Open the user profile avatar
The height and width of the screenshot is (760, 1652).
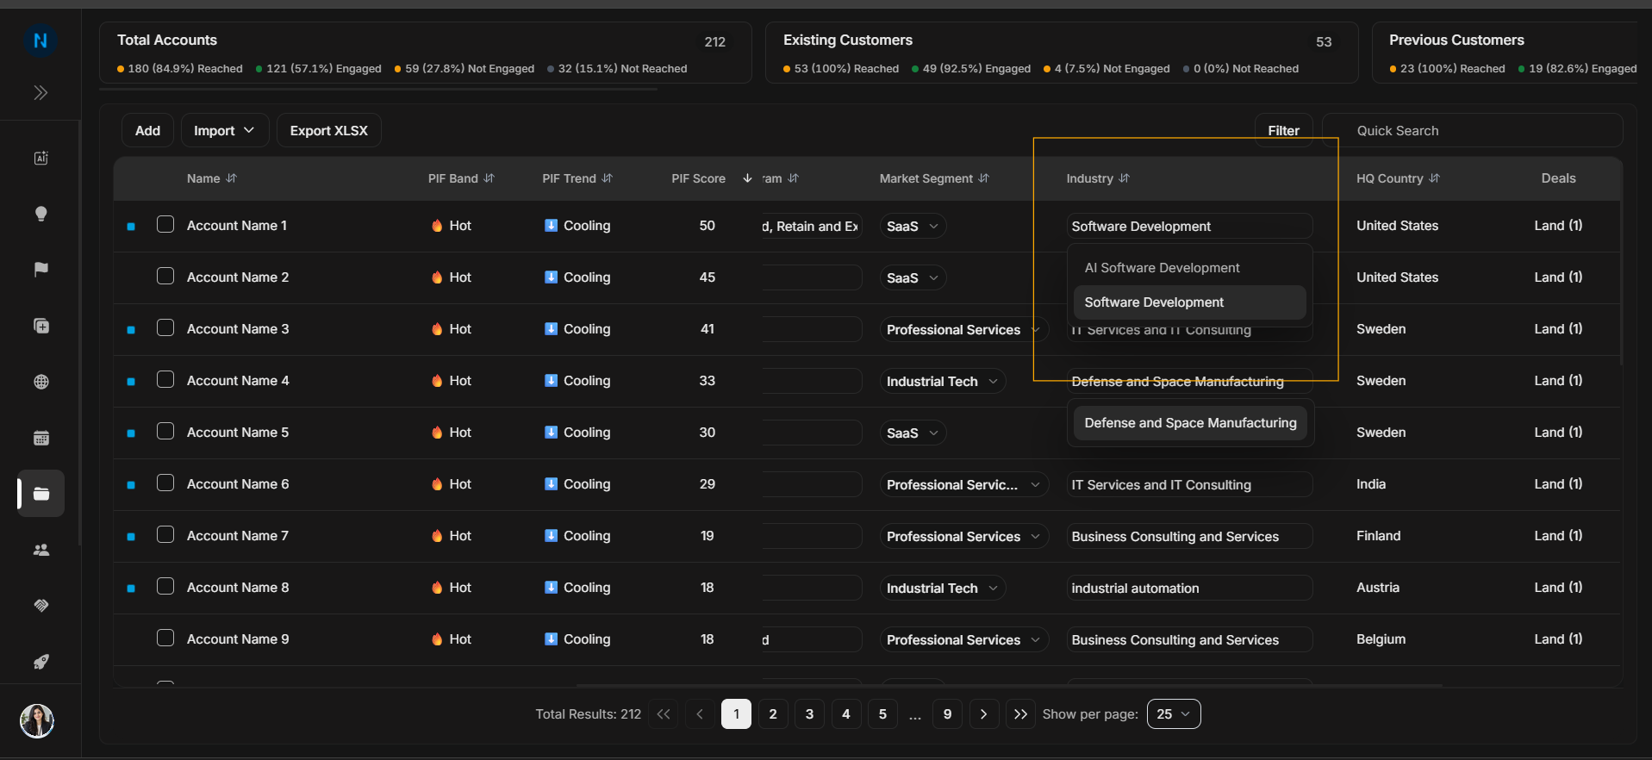click(37, 720)
